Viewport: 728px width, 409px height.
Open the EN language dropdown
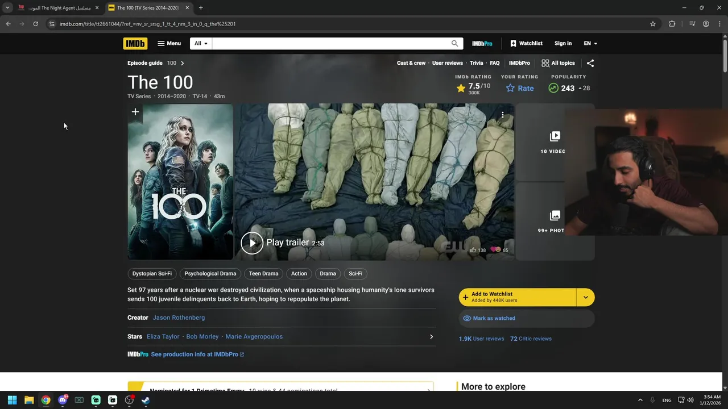coord(590,43)
